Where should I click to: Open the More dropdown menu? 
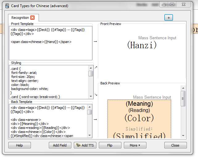click(135, 145)
